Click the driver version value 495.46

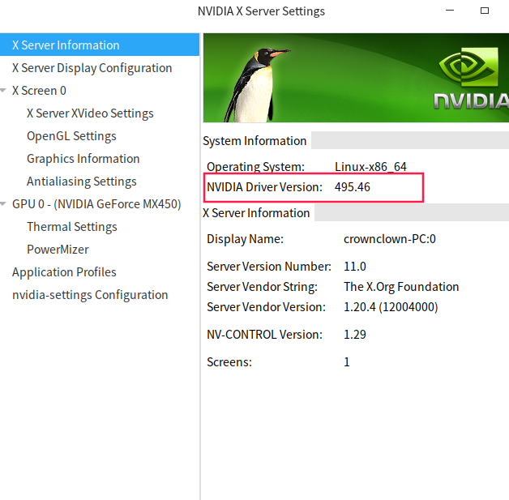tap(353, 187)
